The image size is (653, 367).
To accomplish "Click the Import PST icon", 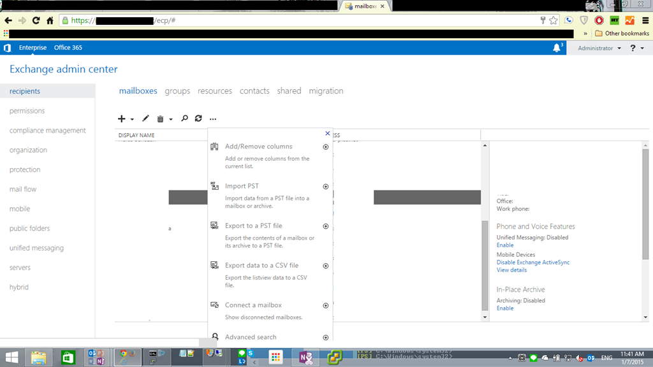I will (215, 186).
